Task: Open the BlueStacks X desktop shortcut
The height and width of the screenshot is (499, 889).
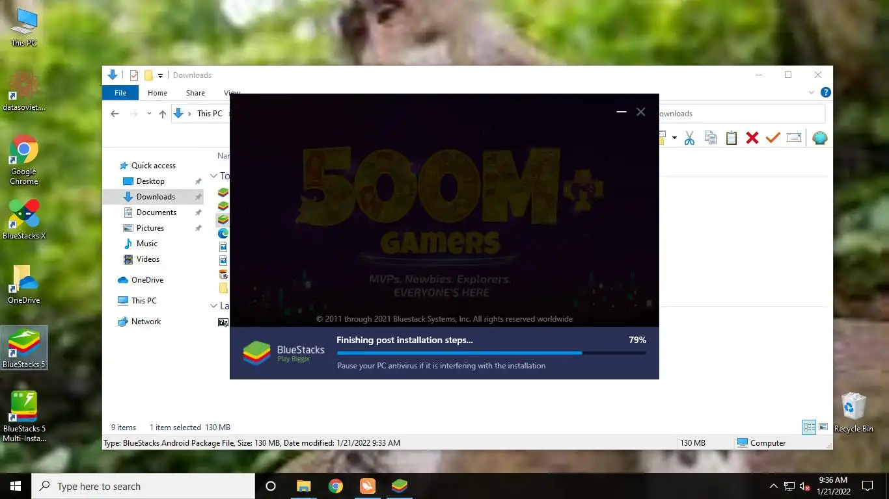Action: [x=24, y=220]
